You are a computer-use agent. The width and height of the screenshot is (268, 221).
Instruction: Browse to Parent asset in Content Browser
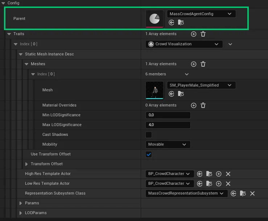pos(181,22)
